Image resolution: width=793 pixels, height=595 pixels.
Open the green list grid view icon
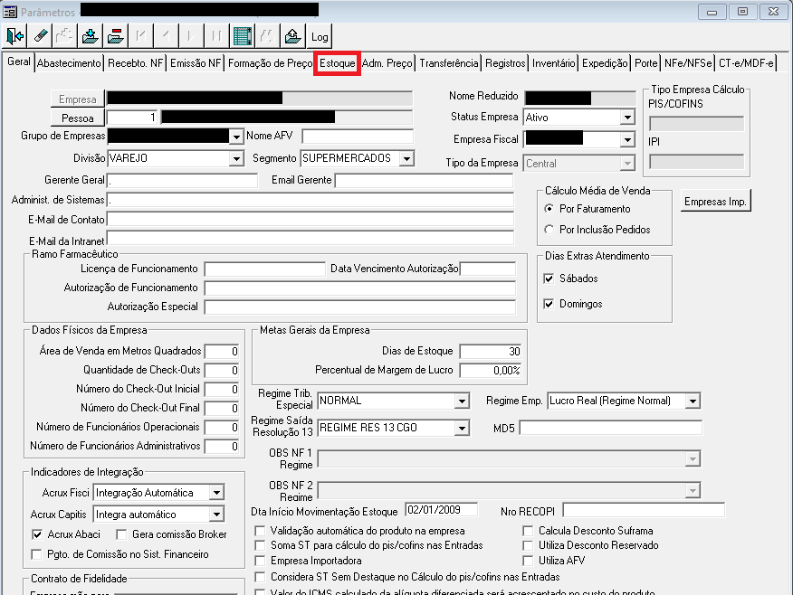(243, 36)
